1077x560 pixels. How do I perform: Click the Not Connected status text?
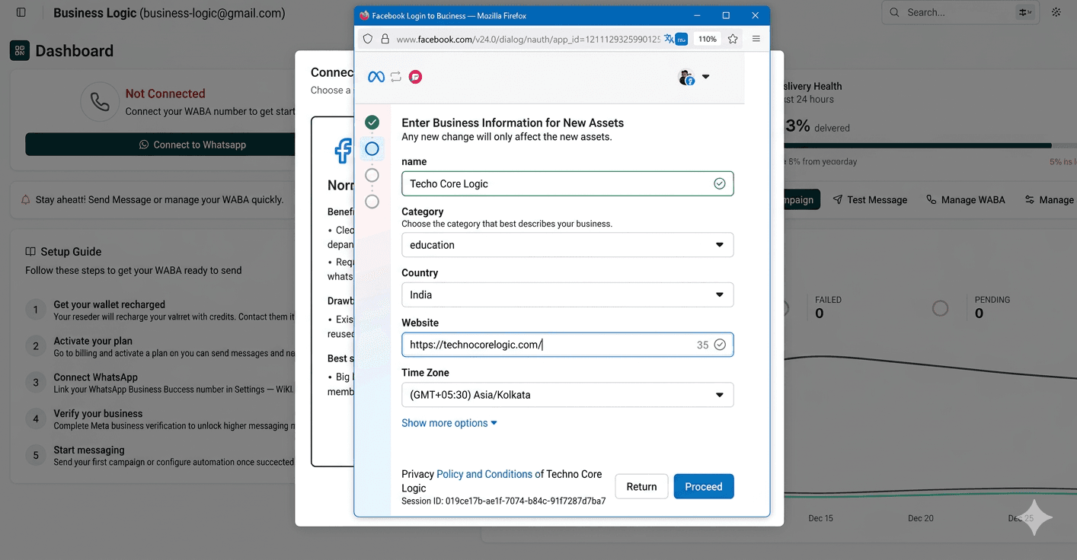[165, 94]
